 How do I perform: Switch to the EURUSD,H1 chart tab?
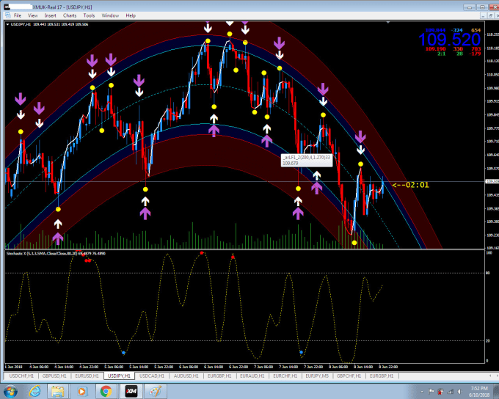[x=87, y=376]
